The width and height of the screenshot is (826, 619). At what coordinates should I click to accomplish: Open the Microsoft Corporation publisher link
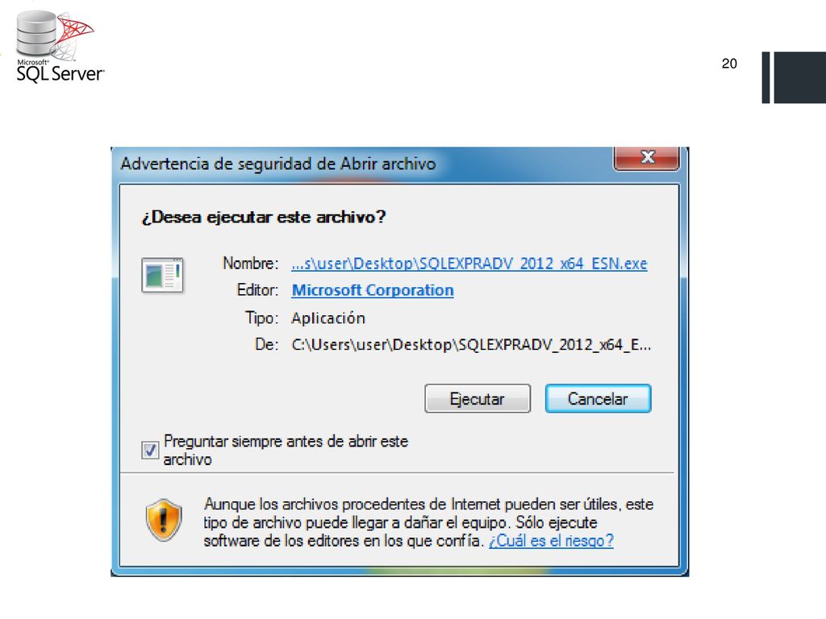pyautogui.click(x=373, y=290)
